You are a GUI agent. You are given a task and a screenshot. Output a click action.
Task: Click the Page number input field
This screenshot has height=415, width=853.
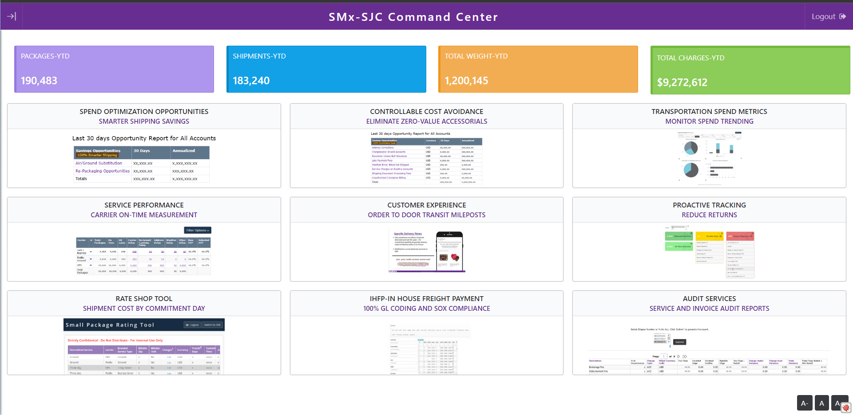tap(663, 356)
